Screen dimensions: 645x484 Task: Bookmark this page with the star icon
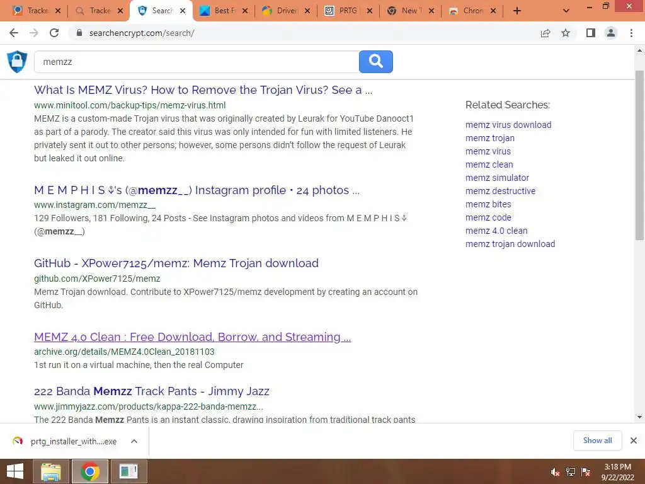[x=566, y=33]
